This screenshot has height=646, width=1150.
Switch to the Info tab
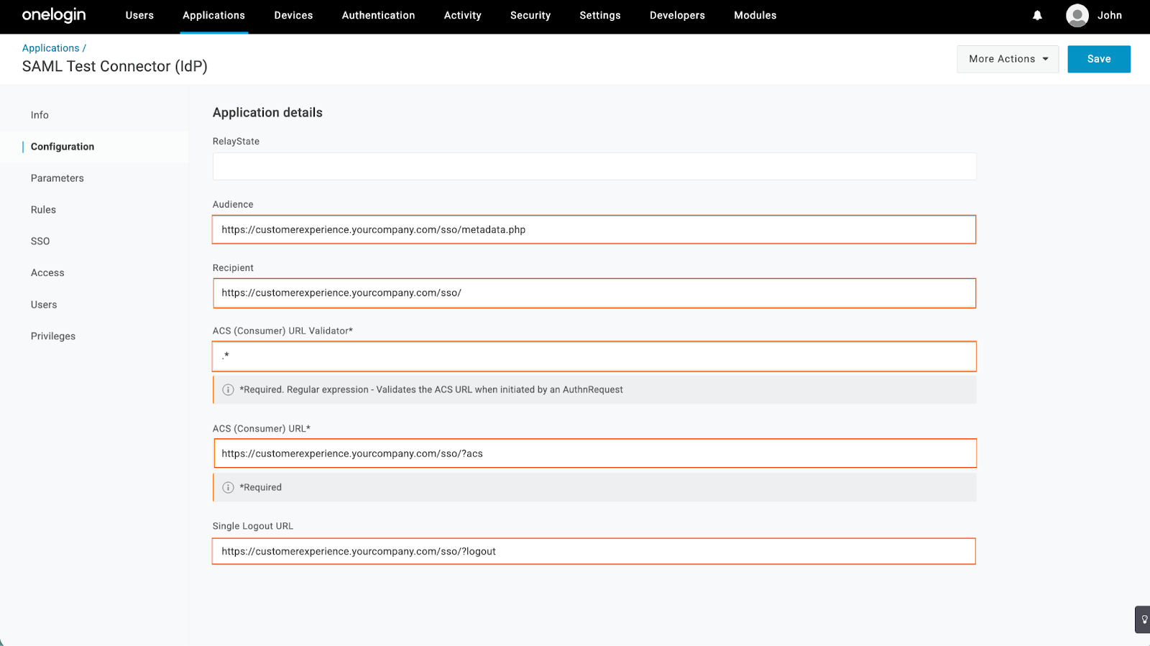40,115
